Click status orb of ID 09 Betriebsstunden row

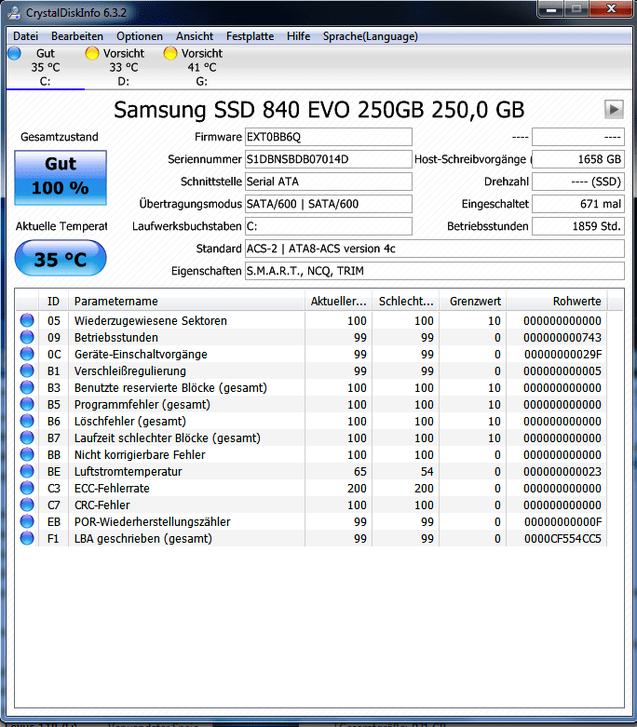pos(27,337)
